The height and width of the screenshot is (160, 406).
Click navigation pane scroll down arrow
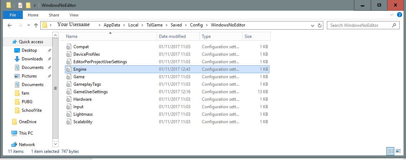point(55,144)
